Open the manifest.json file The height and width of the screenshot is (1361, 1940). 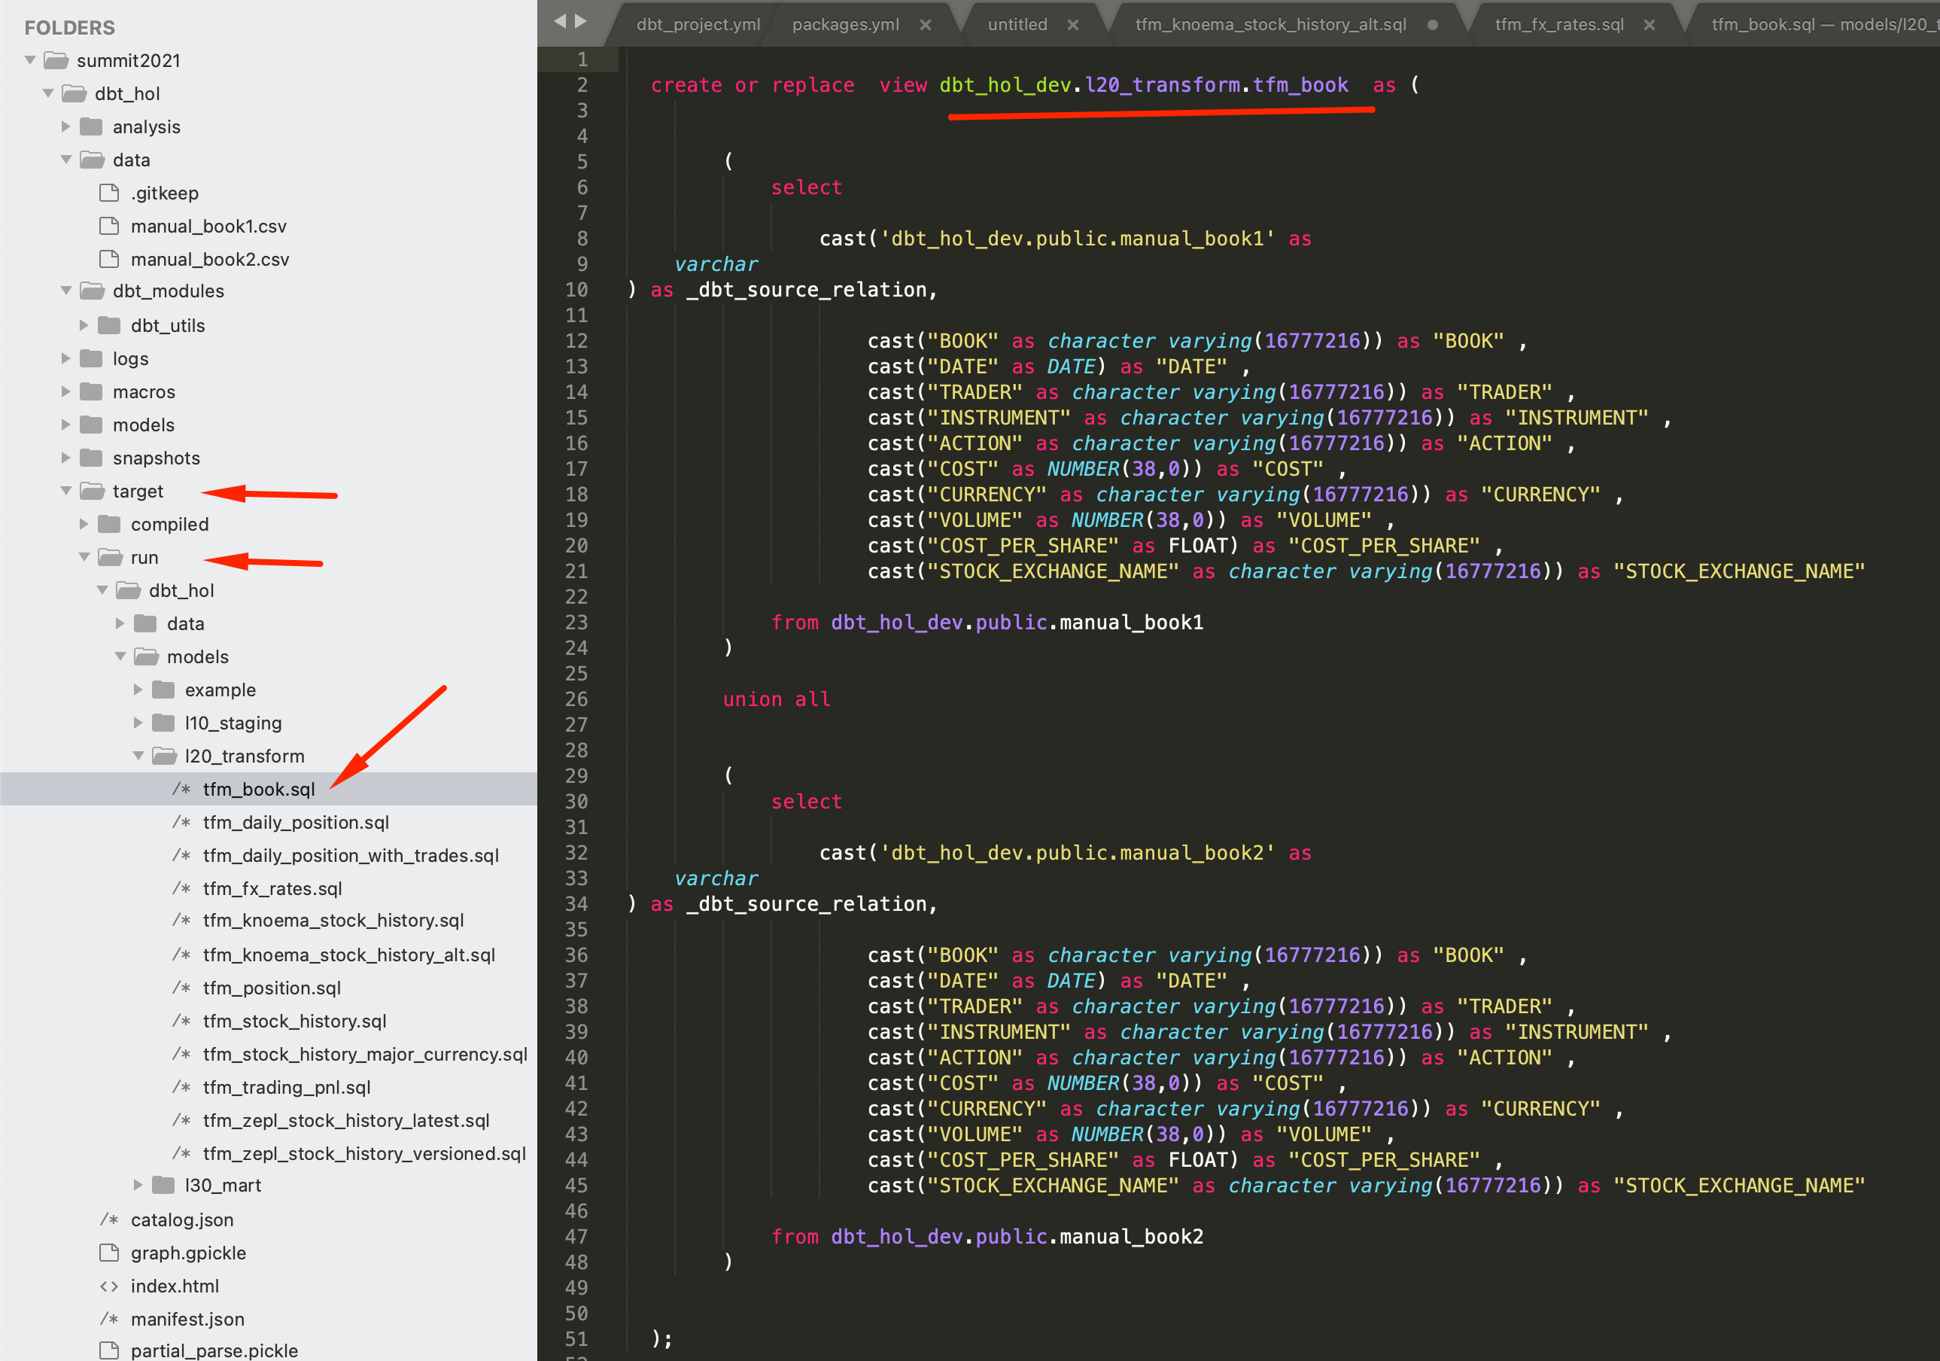187,1319
